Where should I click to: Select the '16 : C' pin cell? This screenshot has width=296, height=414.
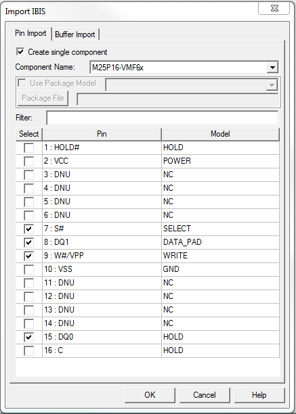(x=102, y=350)
